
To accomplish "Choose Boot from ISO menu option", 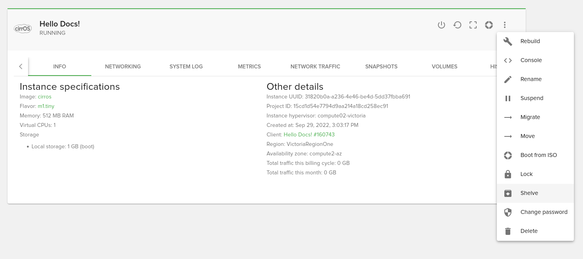I will pos(538,155).
